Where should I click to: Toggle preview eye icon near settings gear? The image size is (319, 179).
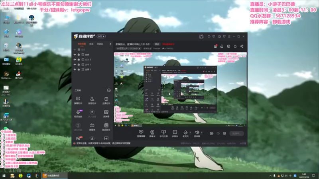(x=218, y=133)
